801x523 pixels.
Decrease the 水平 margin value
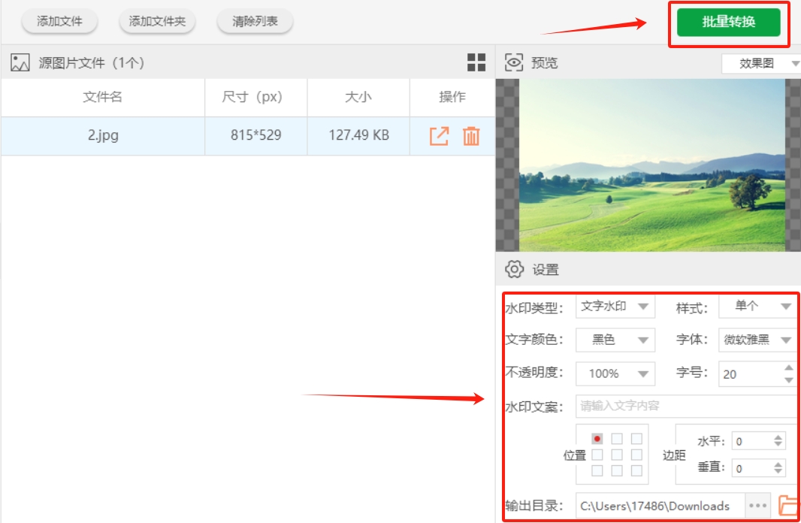[778, 444]
